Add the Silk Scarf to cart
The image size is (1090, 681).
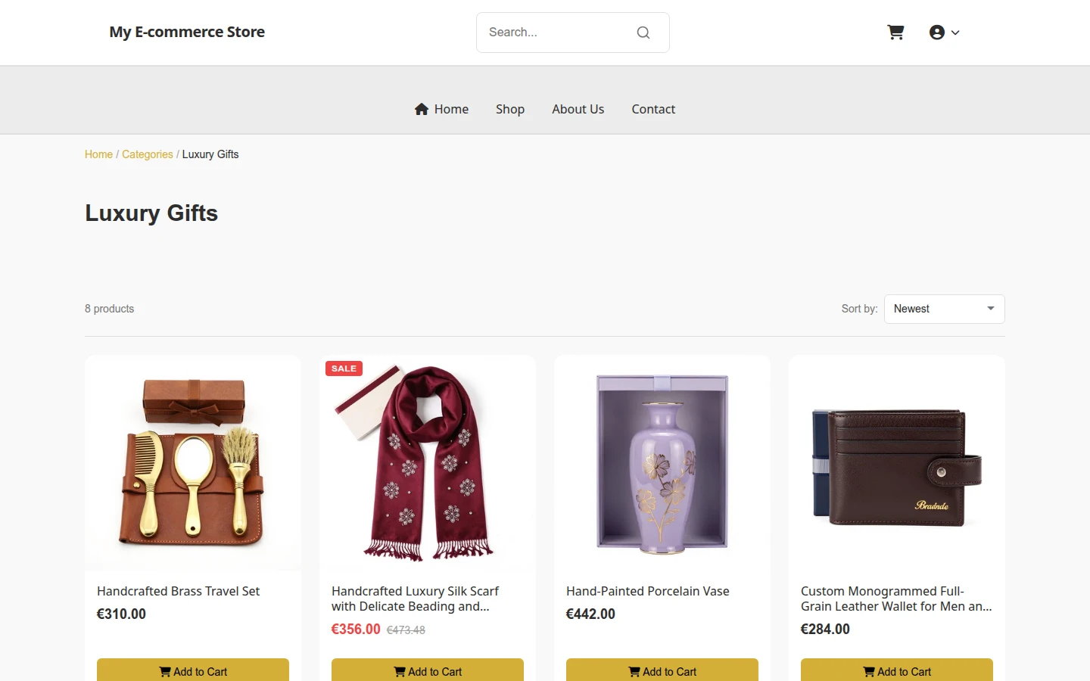click(428, 670)
